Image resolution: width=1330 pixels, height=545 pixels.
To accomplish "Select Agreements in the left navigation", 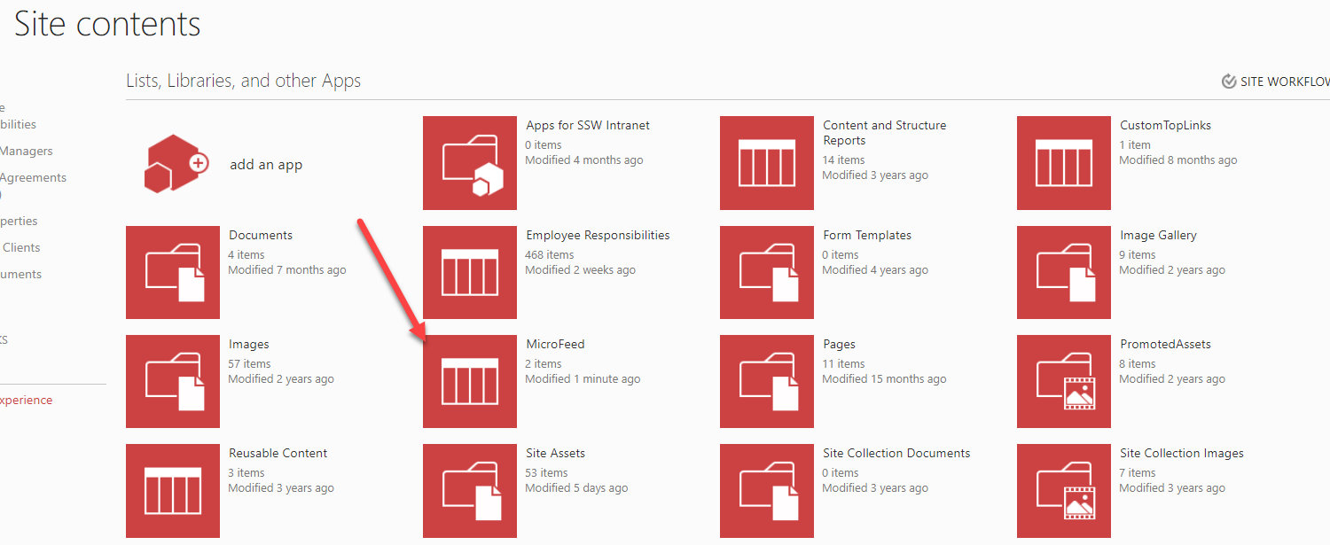I will point(33,177).
